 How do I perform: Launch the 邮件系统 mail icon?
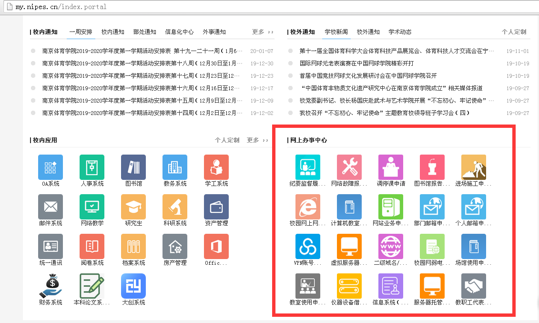coord(51,207)
